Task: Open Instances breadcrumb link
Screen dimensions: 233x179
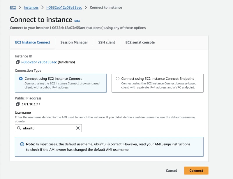Action: tap(31, 8)
